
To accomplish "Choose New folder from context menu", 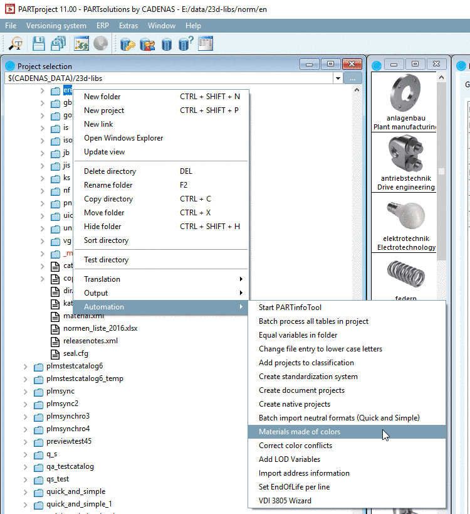I will pos(161,97).
